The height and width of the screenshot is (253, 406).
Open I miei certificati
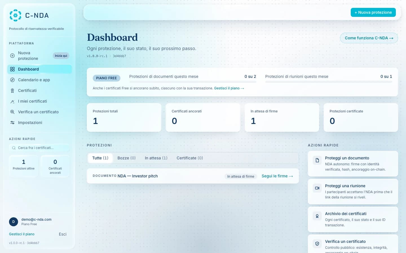pos(39,101)
